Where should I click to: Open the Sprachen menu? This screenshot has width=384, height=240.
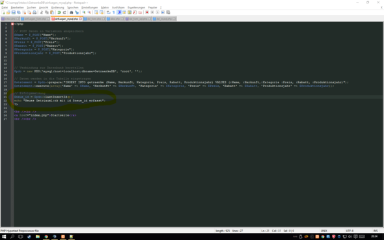point(73,8)
